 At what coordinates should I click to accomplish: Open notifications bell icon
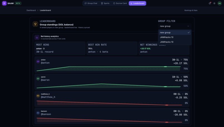pos(210,3)
